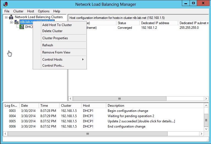Select Delete Cluster from context menu

coord(52,31)
